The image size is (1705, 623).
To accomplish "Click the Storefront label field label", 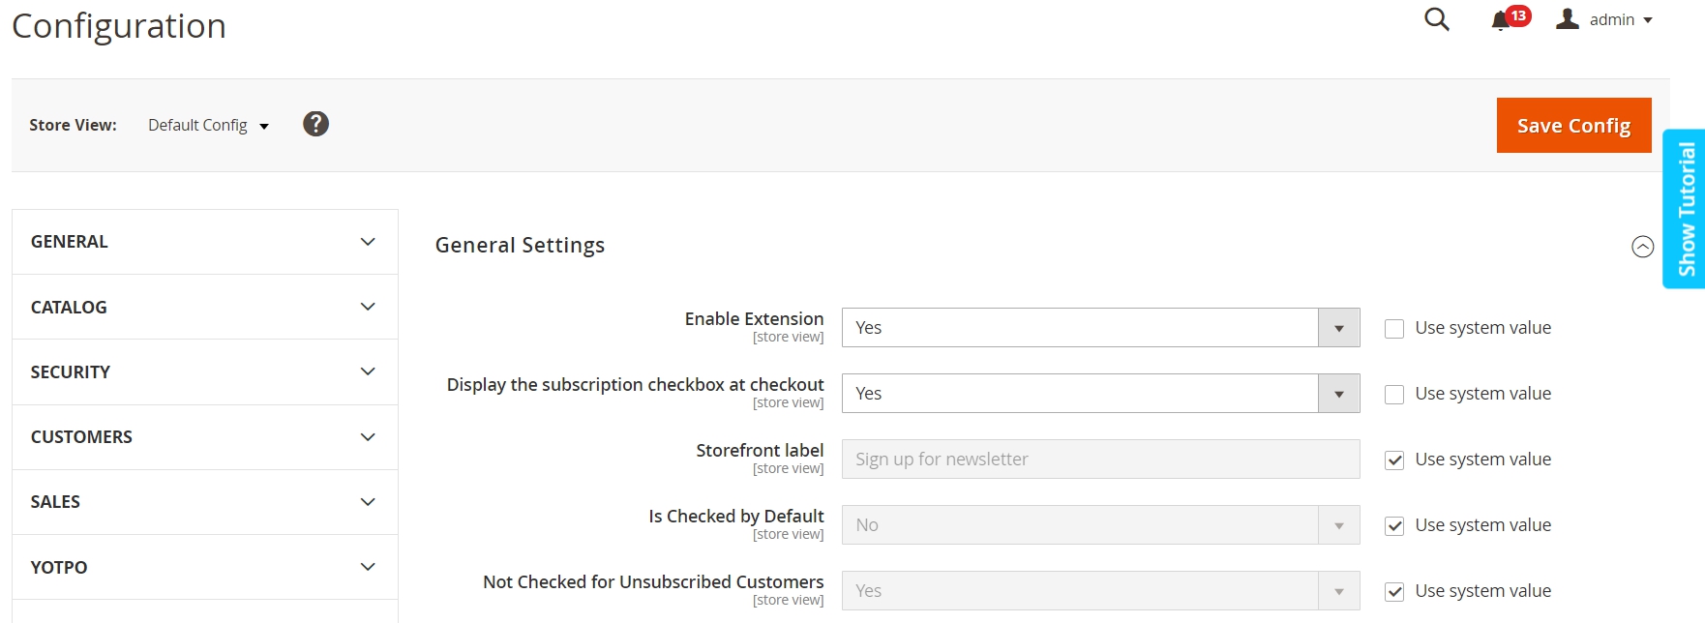I will pos(760,450).
